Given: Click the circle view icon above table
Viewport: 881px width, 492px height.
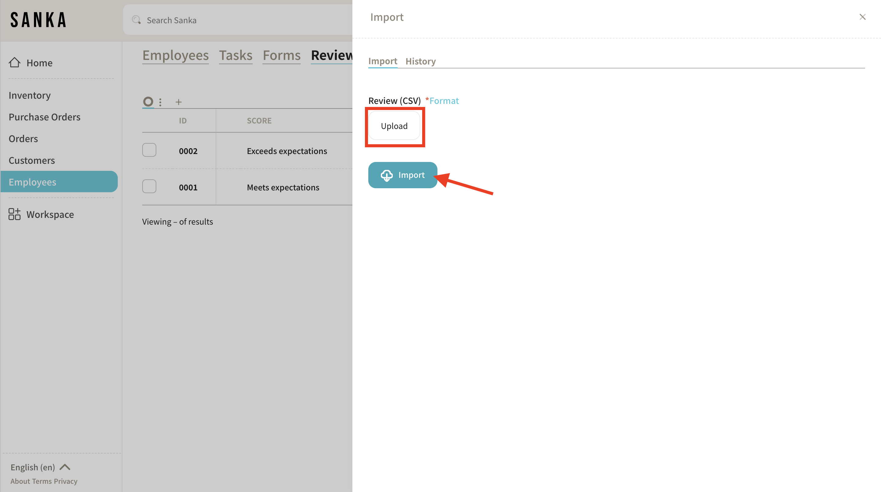Looking at the screenshot, I should [148, 101].
